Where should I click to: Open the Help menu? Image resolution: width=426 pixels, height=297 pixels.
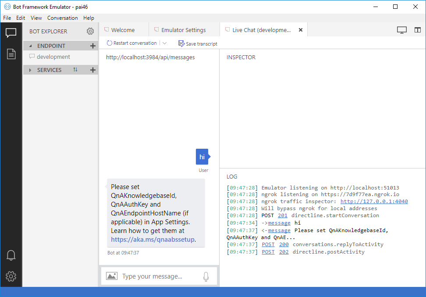pyautogui.click(x=89, y=18)
